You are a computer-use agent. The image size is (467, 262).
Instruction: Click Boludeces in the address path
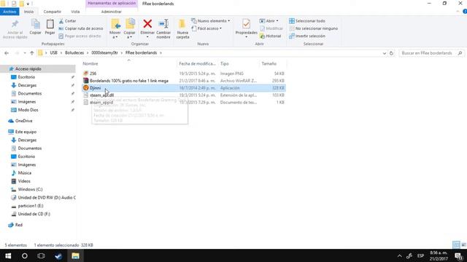click(x=74, y=52)
